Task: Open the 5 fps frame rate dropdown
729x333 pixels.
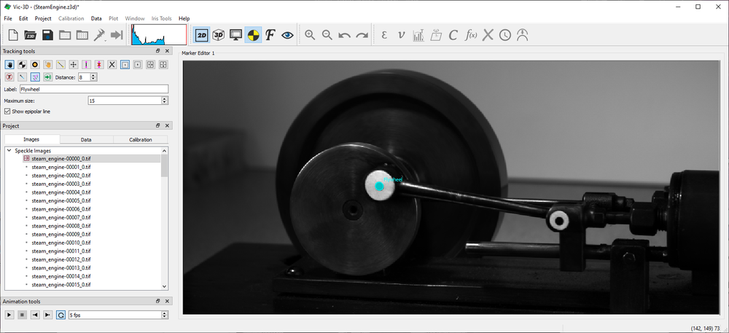Action: [x=118, y=315]
